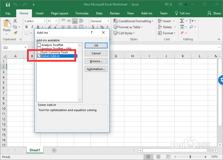Expand the Name Box dropdown
The image size is (223, 160).
click(25, 47)
